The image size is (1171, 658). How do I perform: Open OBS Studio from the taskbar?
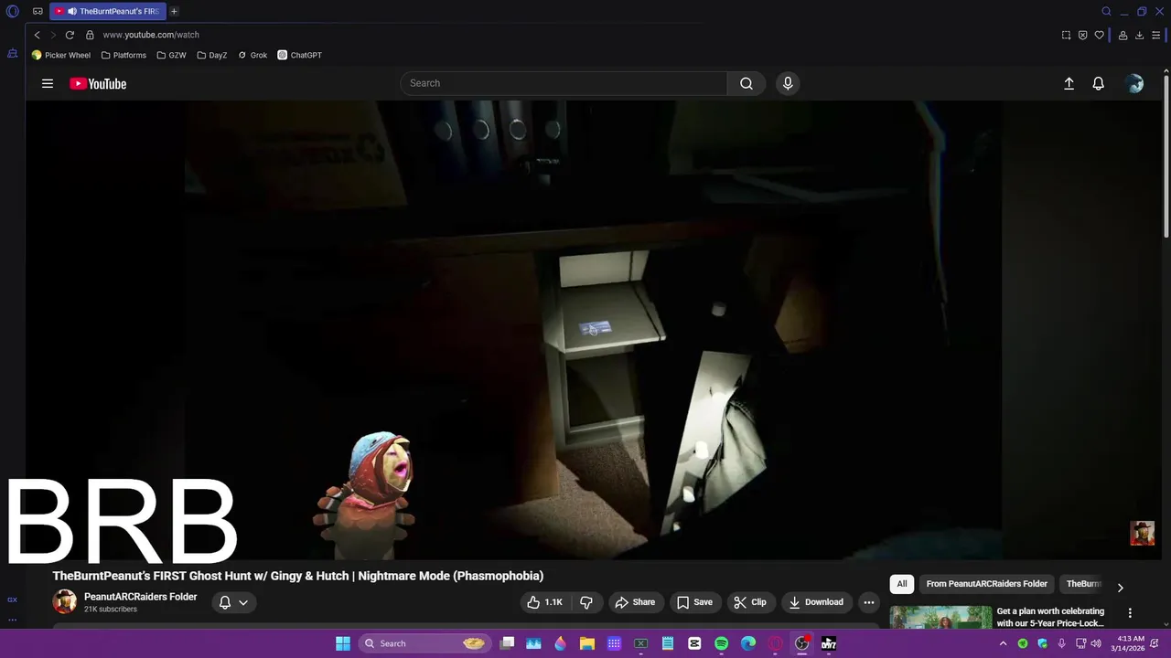[802, 643]
